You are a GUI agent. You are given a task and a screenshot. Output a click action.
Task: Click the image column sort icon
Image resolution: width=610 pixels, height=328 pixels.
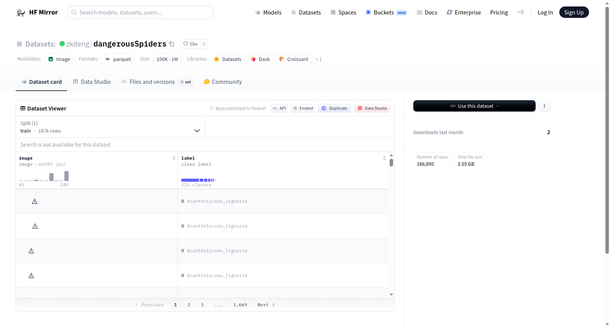(174, 158)
